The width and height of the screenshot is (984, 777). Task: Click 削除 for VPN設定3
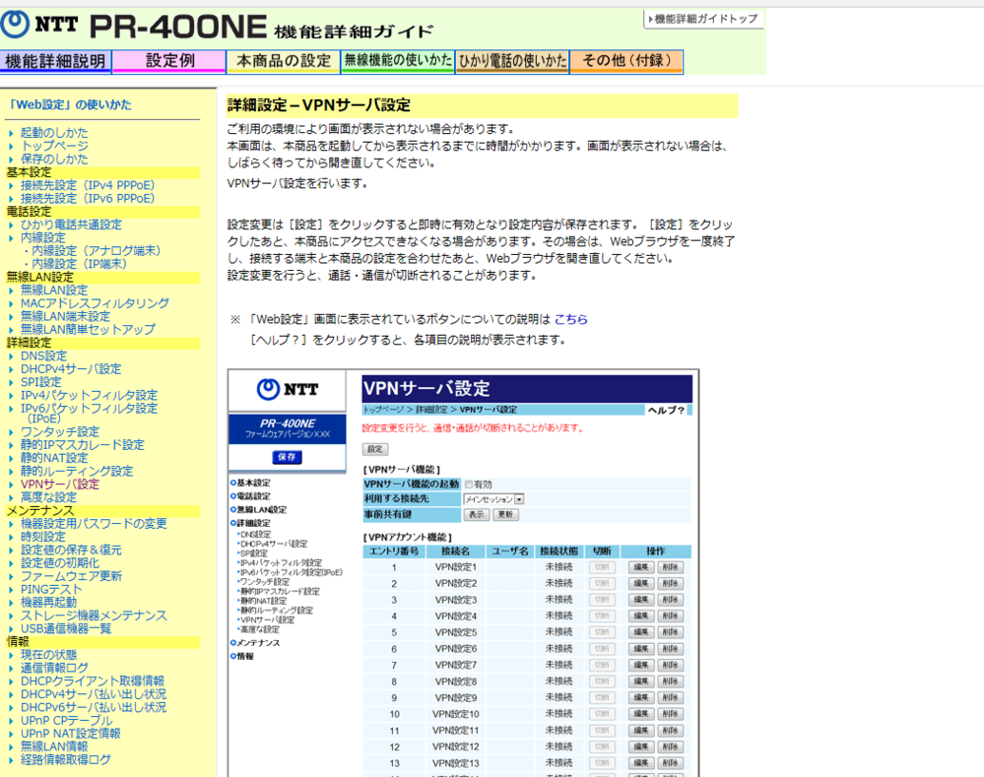(x=670, y=600)
